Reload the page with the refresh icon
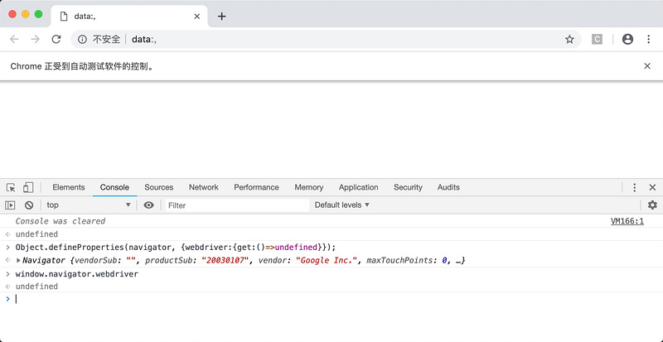The image size is (663, 342). (x=56, y=39)
